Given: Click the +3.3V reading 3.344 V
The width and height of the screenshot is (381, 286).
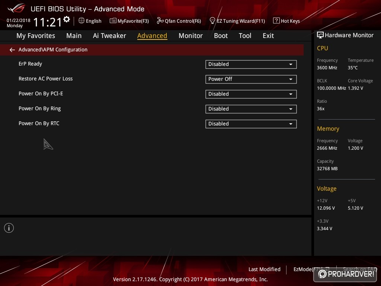Looking at the screenshot, I should click(x=324, y=229).
